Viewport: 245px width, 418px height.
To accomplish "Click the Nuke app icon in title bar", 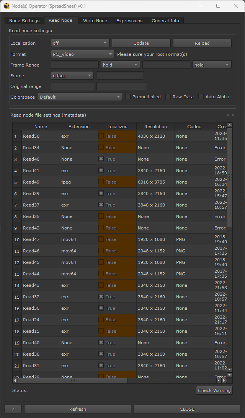I will click(6, 6).
